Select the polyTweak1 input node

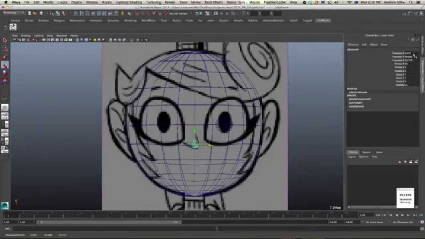click(356, 103)
